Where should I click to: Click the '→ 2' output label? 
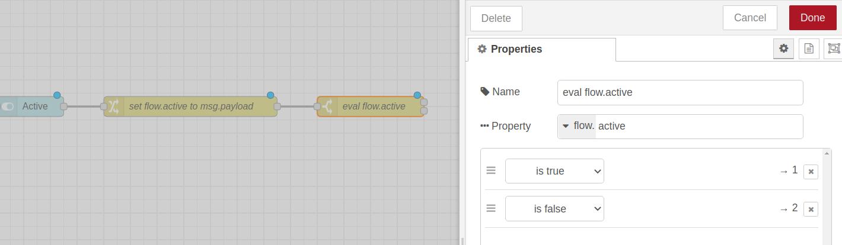(x=789, y=208)
